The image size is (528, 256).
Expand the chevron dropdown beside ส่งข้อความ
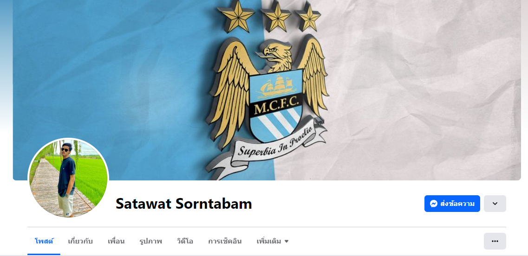coord(495,204)
